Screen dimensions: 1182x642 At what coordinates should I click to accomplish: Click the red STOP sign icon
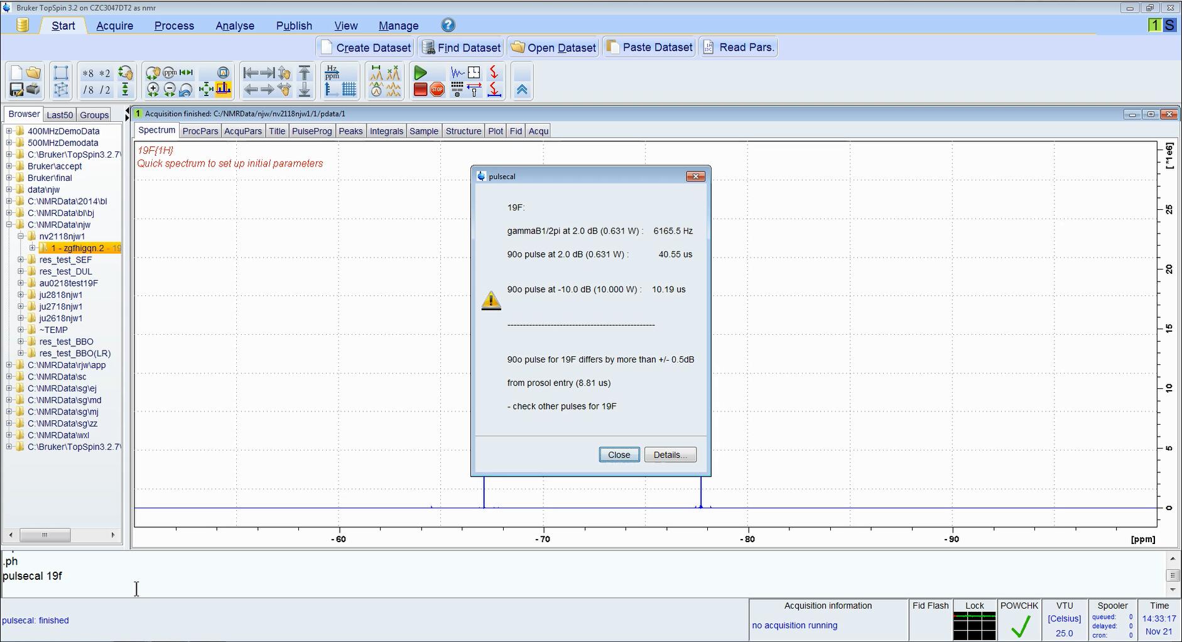pos(437,90)
